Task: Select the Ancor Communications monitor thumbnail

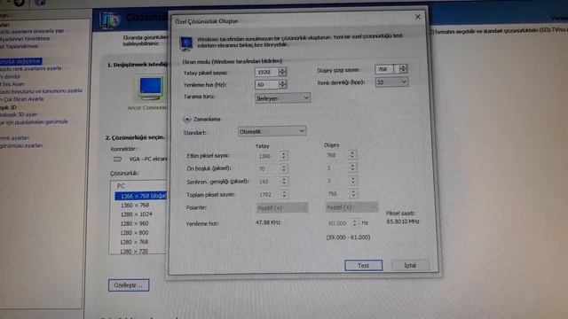Action: pos(150,89)
